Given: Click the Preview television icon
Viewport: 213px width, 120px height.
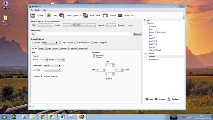Looking at the screenshot, I should pos(105,15).
